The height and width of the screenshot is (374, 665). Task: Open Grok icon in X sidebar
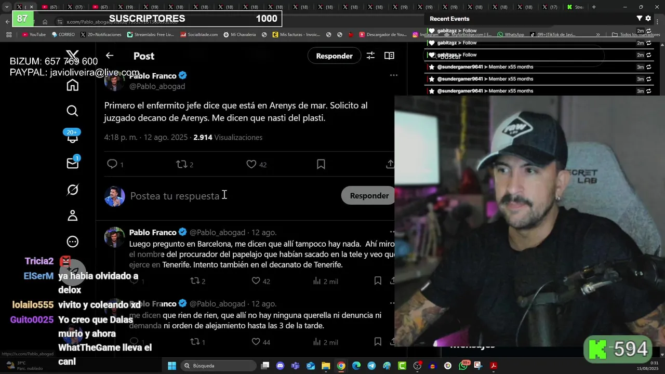tap(72, 190)
